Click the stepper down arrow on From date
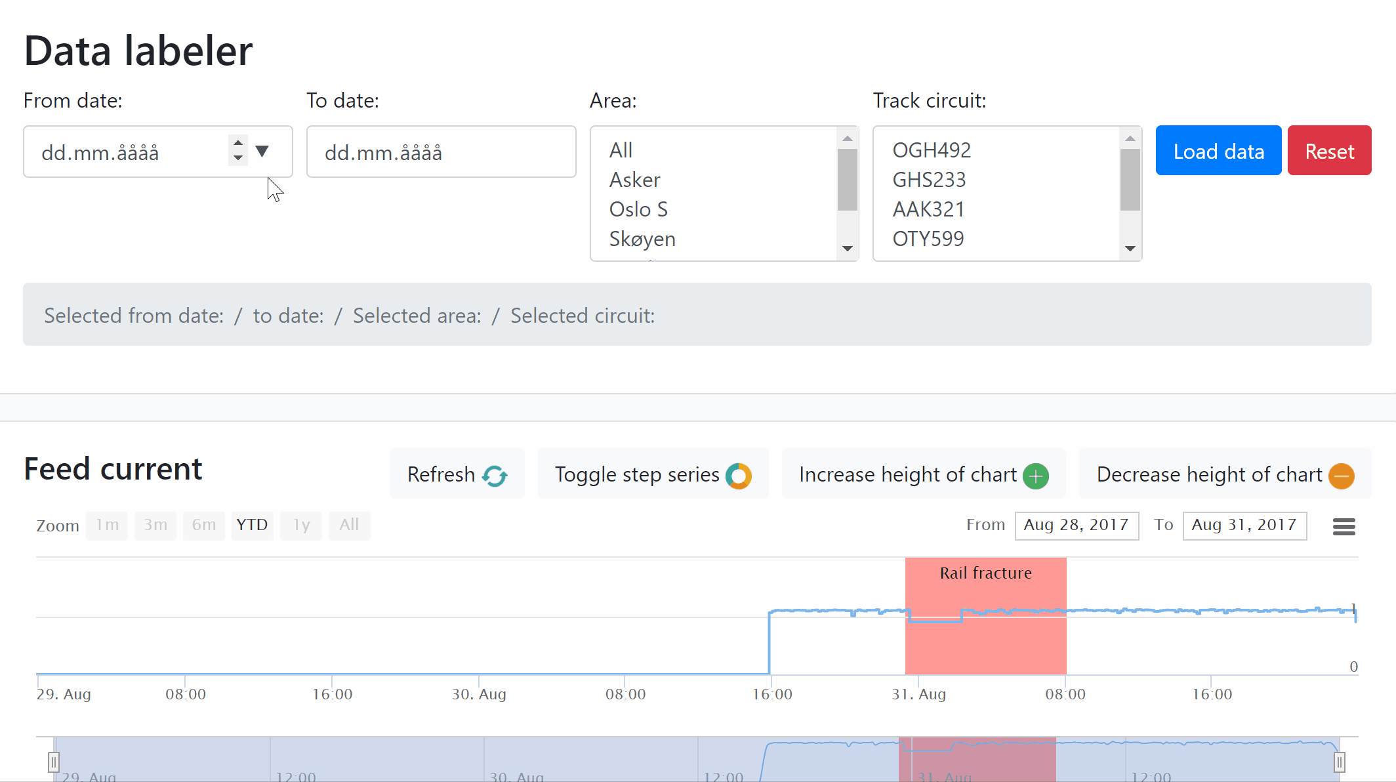Image resolution: width=1396 pixels, height=782 pixels. 237,157
